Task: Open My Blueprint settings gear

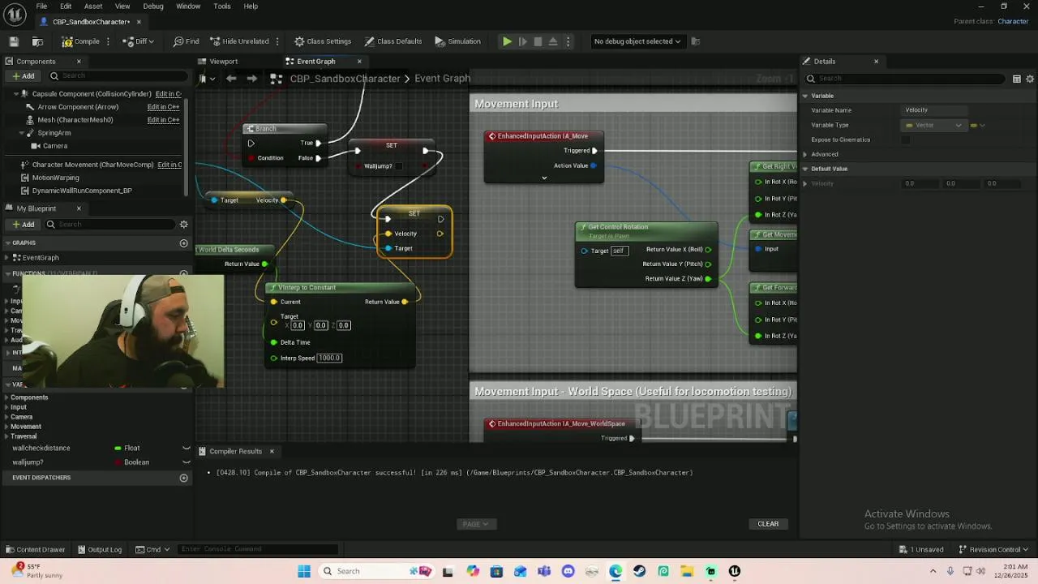Action: [183, 224]
